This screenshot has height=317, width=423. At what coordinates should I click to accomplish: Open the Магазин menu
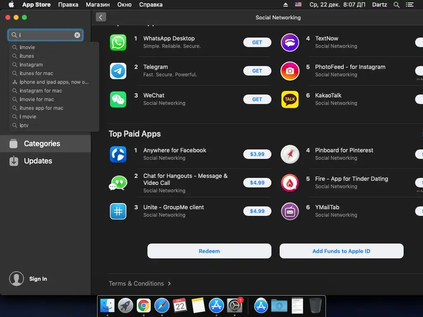coord(97,5)
